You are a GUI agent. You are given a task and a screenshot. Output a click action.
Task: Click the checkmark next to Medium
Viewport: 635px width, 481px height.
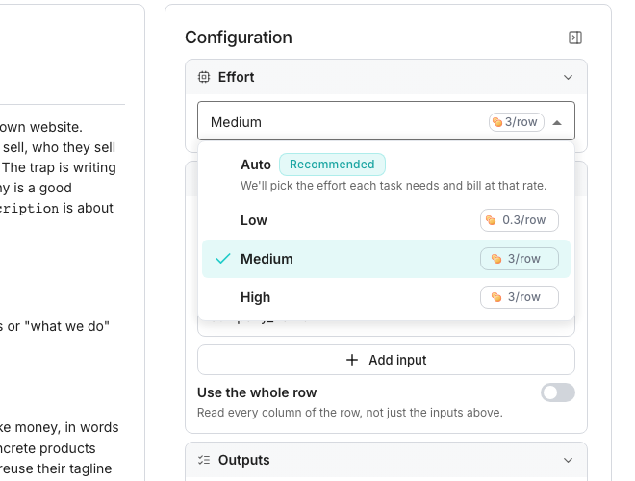pos(223,259)
